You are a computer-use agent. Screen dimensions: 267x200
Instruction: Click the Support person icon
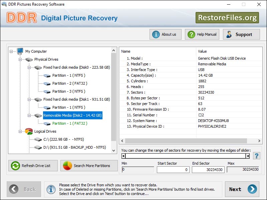pos(230,34)
